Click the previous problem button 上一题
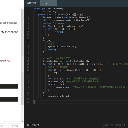Image resolution: width=128 pixels, height=128 pixels. [x=3, y=125]
